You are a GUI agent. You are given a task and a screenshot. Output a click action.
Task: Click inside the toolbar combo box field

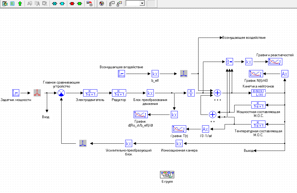(x=132, y=4)
